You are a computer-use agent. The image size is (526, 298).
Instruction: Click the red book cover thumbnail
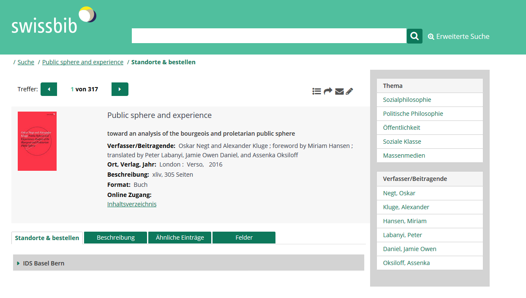37,141
